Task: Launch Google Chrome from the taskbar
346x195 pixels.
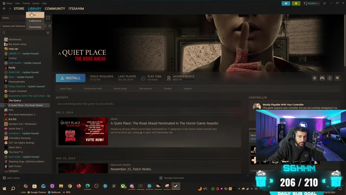Action: pyautogui.click(x=70, y=186)
